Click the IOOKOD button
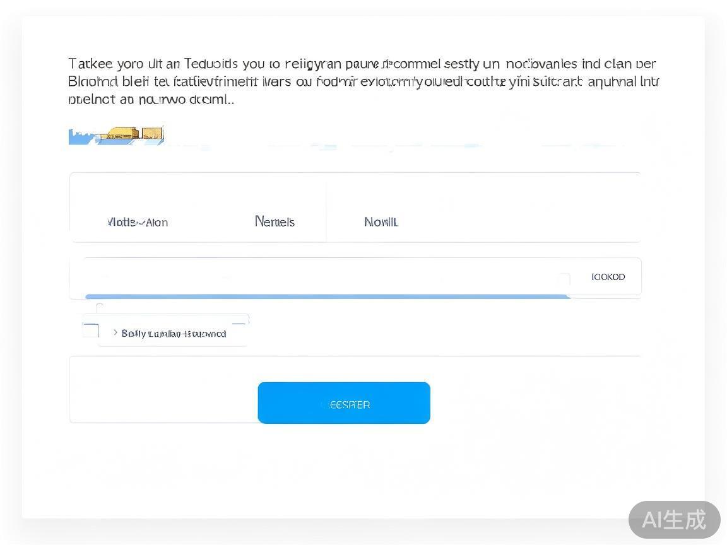Viewport: 727px width, 545px height. point(608,277)
